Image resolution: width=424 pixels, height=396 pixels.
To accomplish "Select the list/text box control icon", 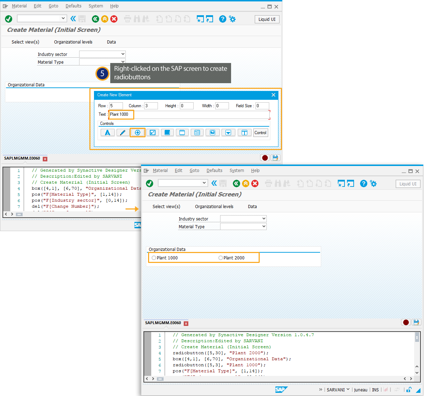I will (x=197, y=133).
